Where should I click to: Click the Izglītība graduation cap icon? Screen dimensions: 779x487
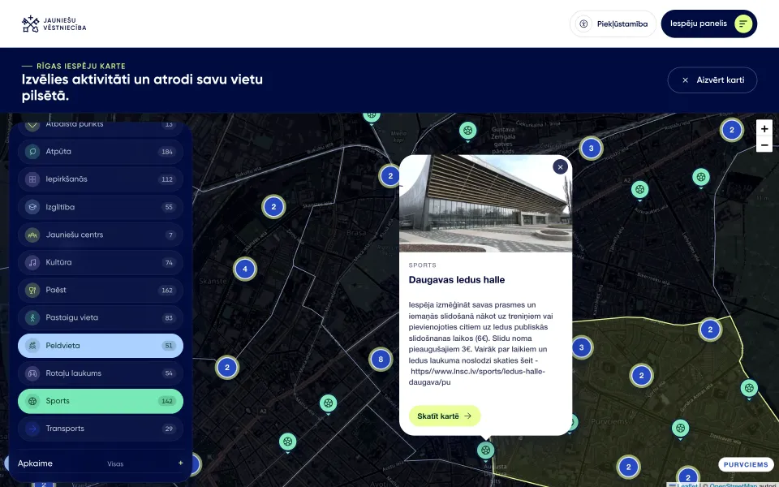(32, 207)
